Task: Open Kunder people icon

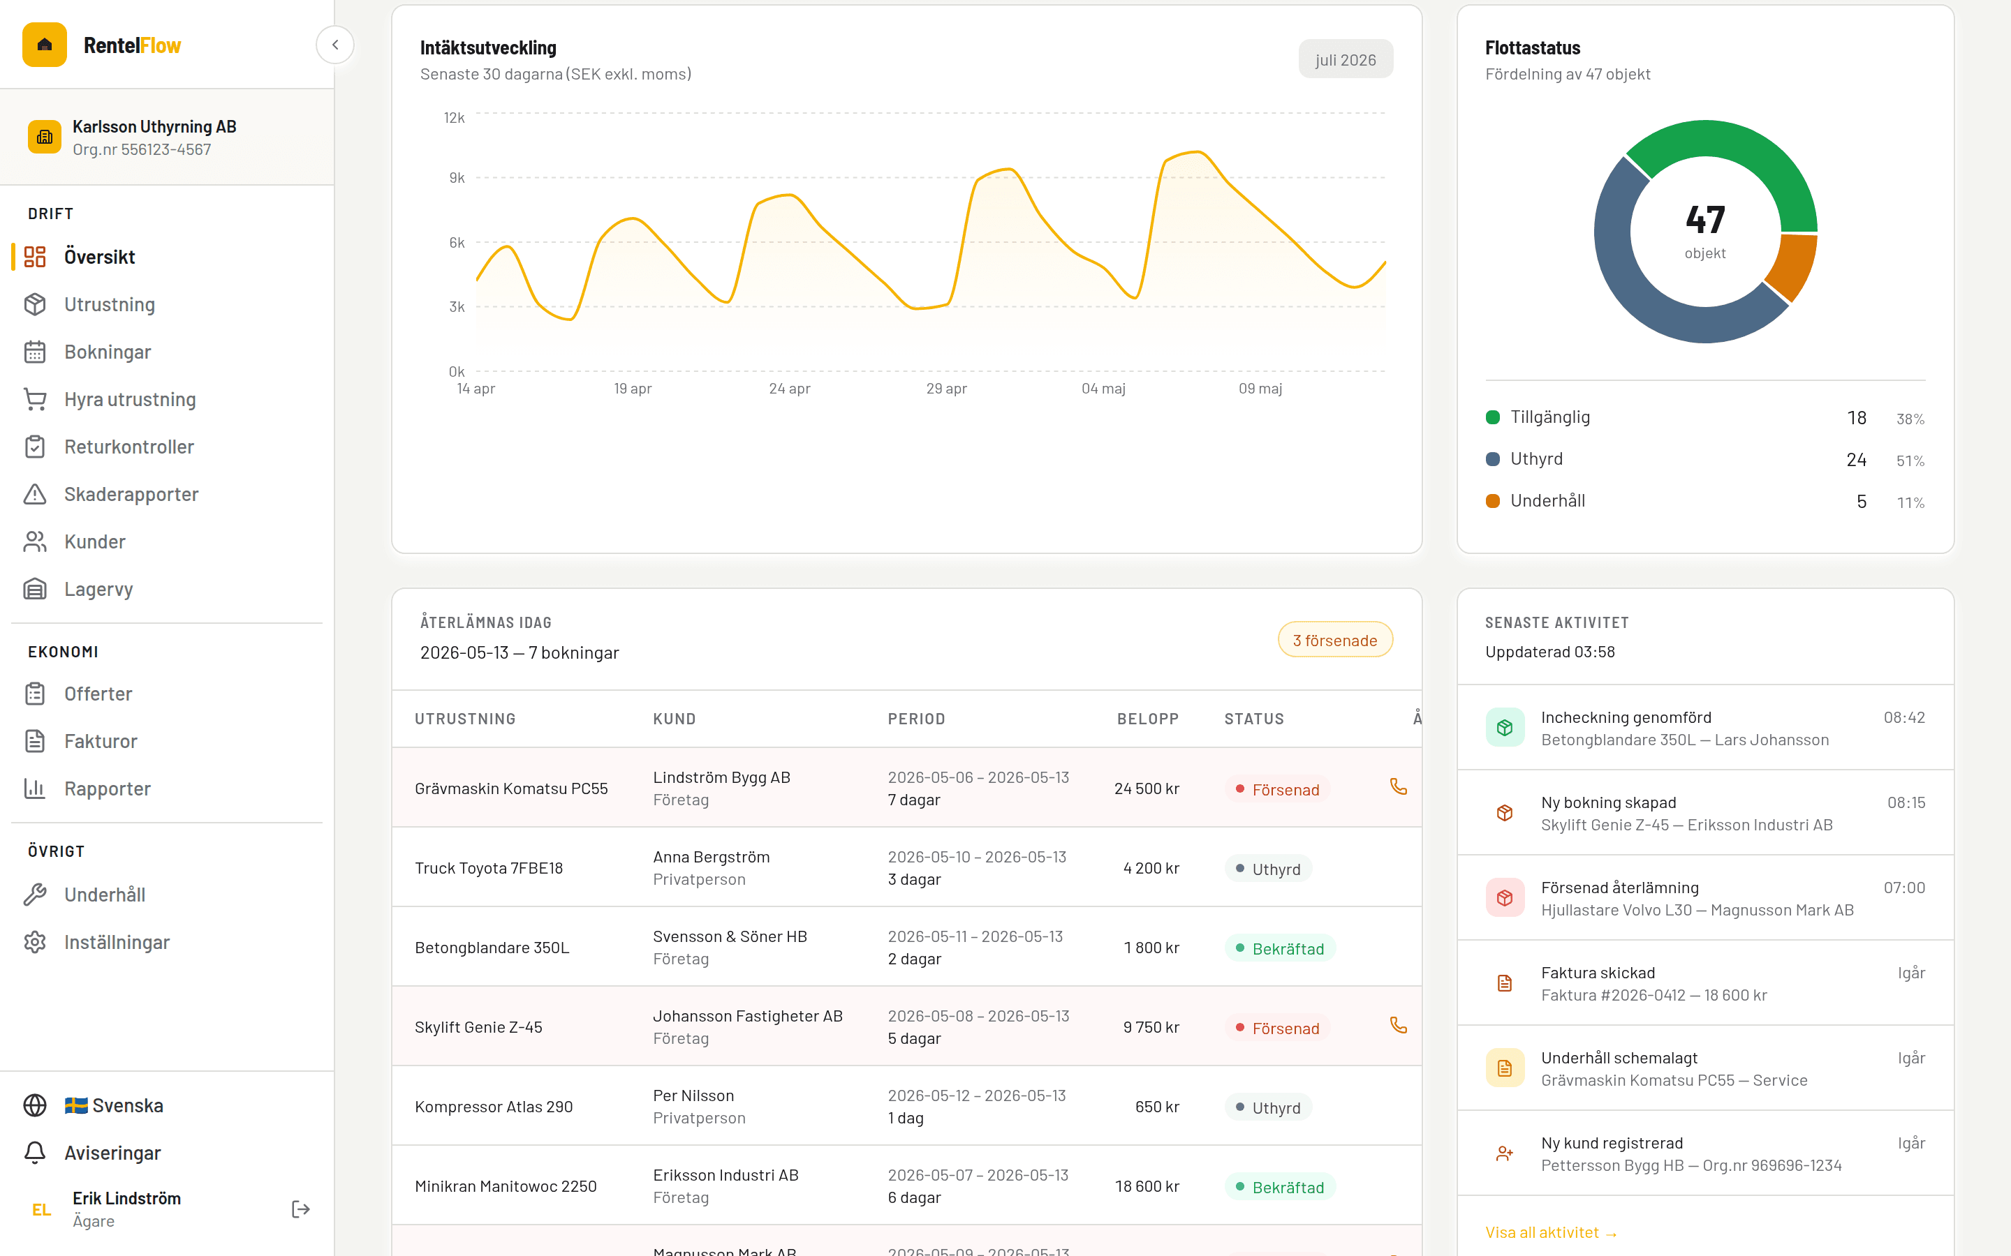Action: pyautogui.click(x=35, y=541)
